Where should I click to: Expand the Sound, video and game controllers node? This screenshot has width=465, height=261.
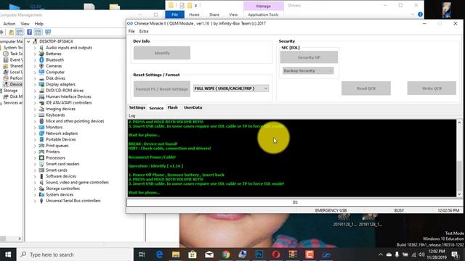(x=35, y=183)
